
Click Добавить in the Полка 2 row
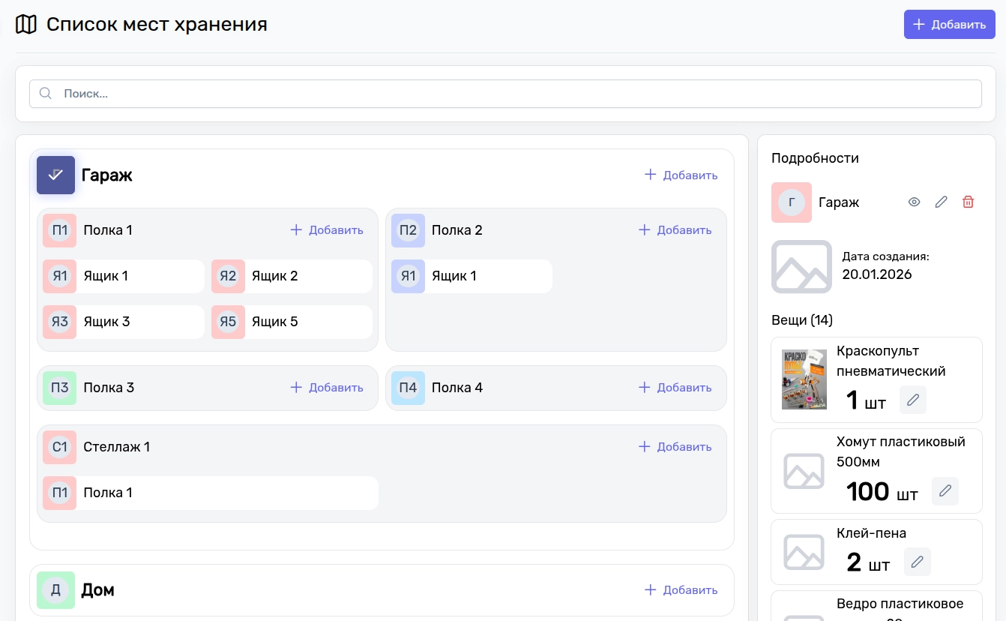coord(675,230)
